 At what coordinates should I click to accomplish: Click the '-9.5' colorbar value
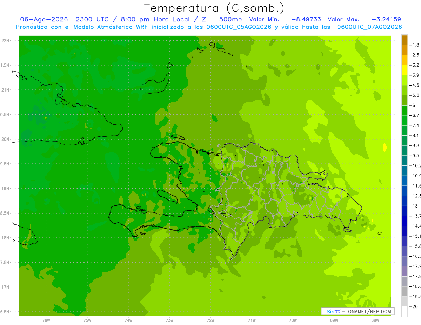pos(414,155)
